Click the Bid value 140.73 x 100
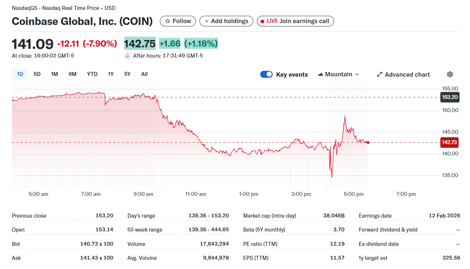Viewport: 470px width, 269px height. pos(97,244)
